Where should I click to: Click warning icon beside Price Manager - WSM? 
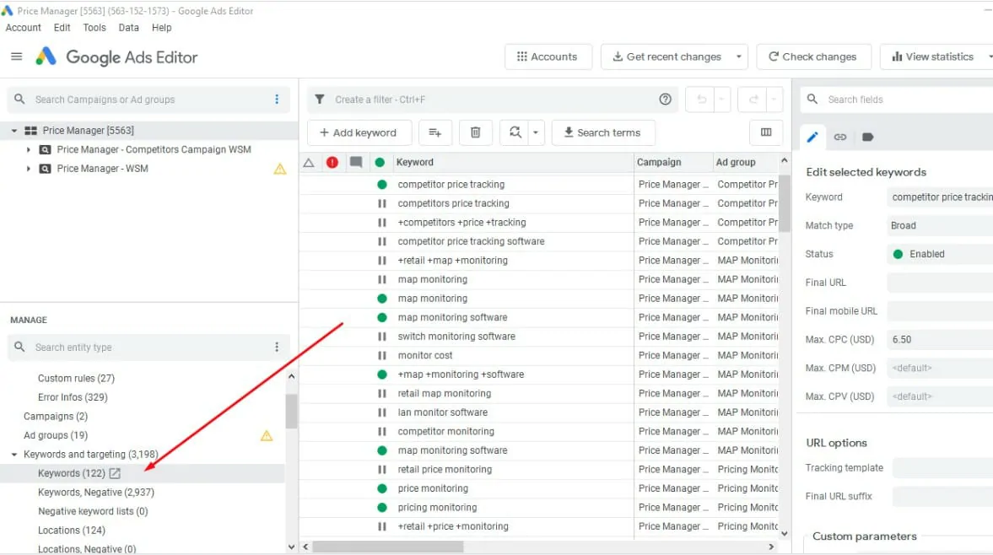point(280,169)
